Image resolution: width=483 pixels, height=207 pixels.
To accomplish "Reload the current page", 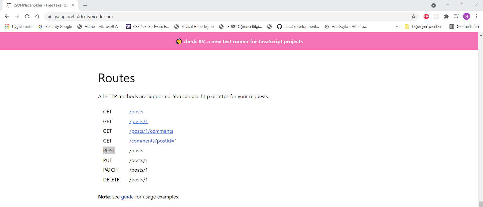I will (27, 16).
